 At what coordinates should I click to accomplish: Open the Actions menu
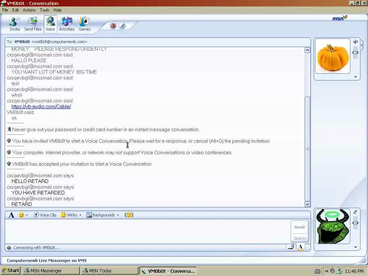29,10
